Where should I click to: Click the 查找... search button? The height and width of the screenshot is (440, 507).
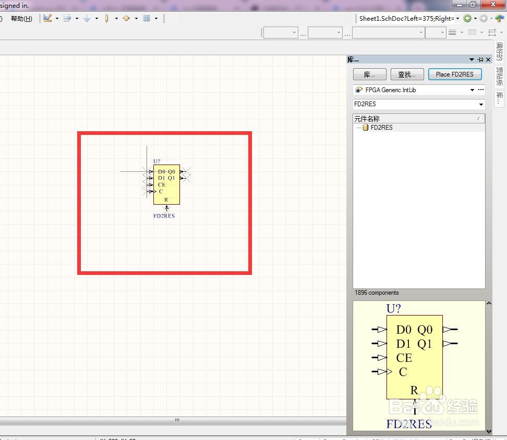click(x=407, y=74)
